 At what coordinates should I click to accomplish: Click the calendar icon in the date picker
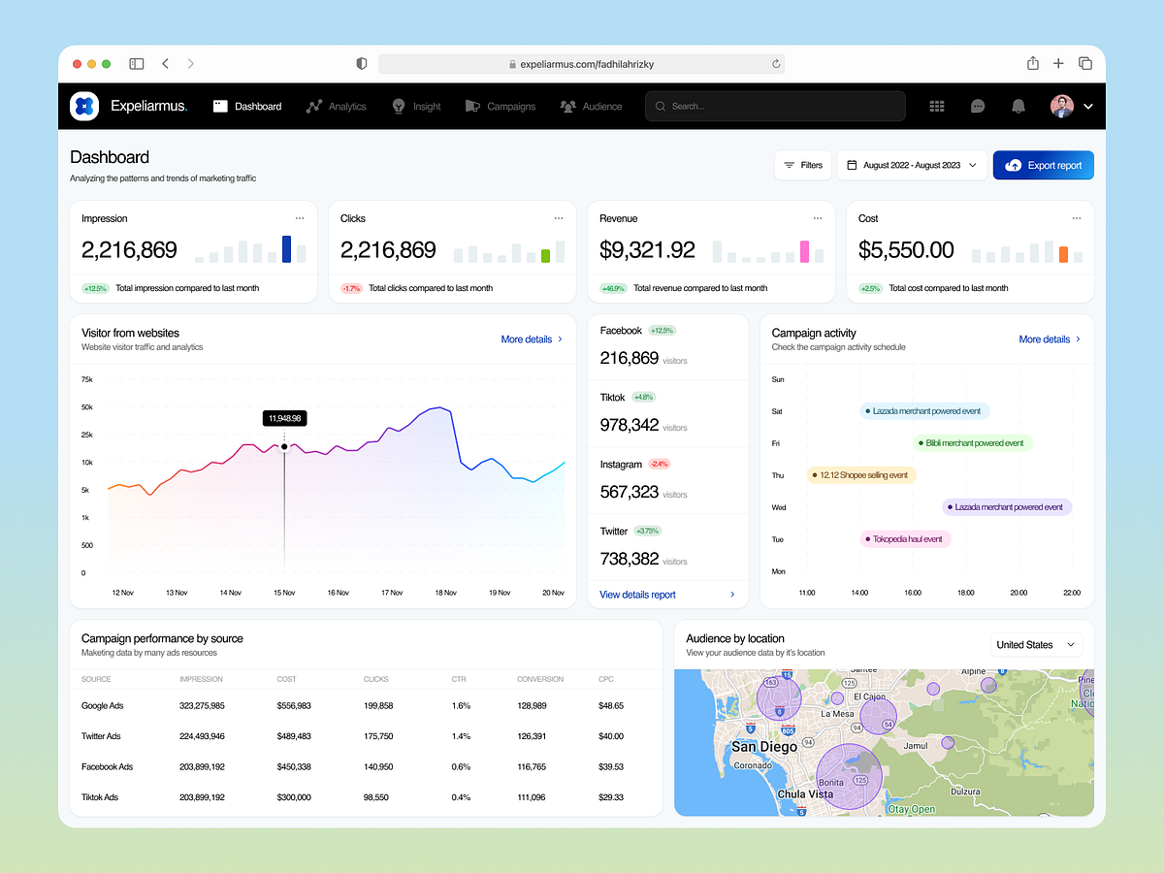click(x=851, y=165)
